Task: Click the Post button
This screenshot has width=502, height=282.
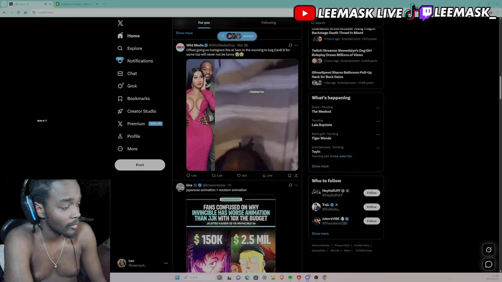Action: [x=140, y=165]
